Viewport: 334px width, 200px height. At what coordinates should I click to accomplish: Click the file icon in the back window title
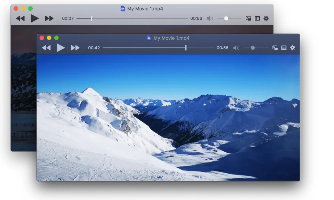[123, 8]
